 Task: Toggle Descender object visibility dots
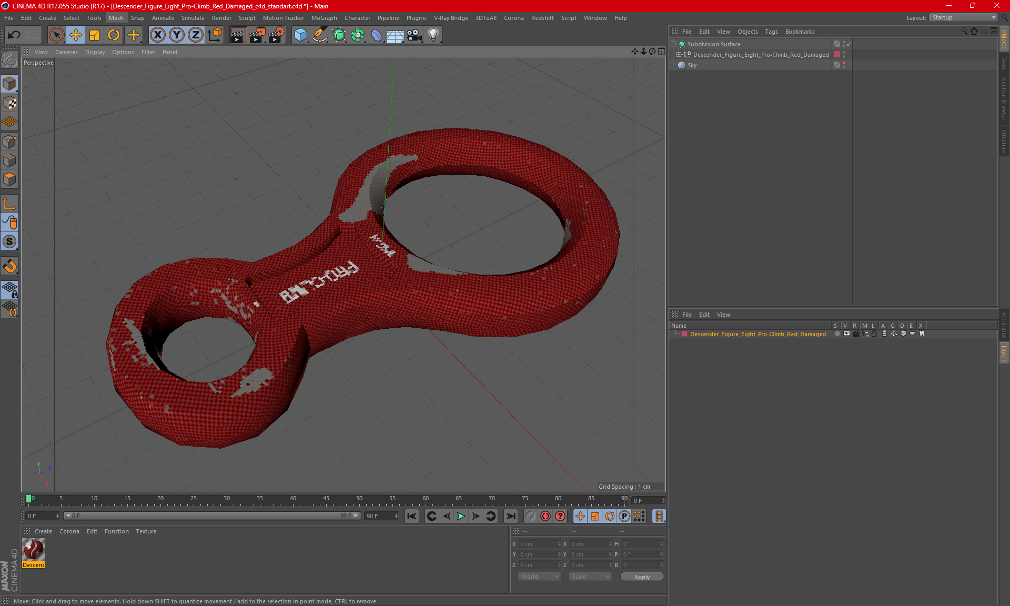844,55
